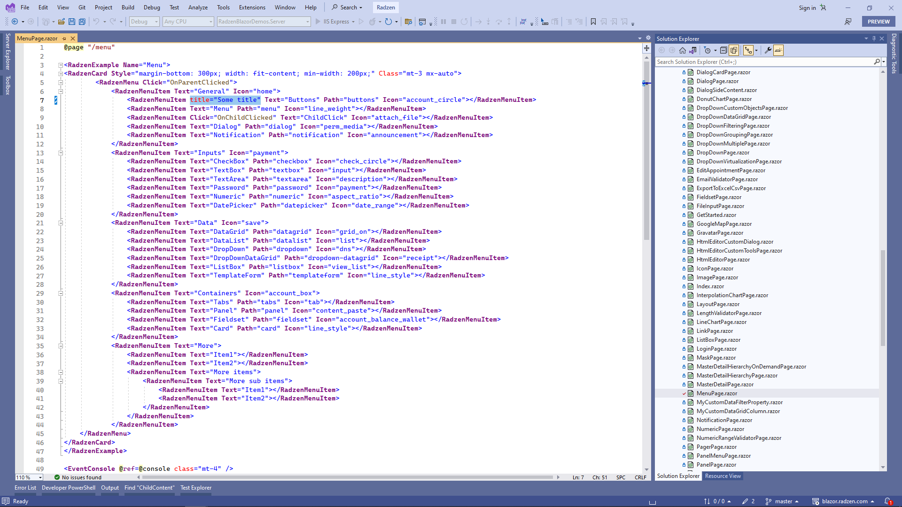Screen dimensions: 902x507
Task: Click the Browse folder search icon
Action: click(x=408, y=22)
